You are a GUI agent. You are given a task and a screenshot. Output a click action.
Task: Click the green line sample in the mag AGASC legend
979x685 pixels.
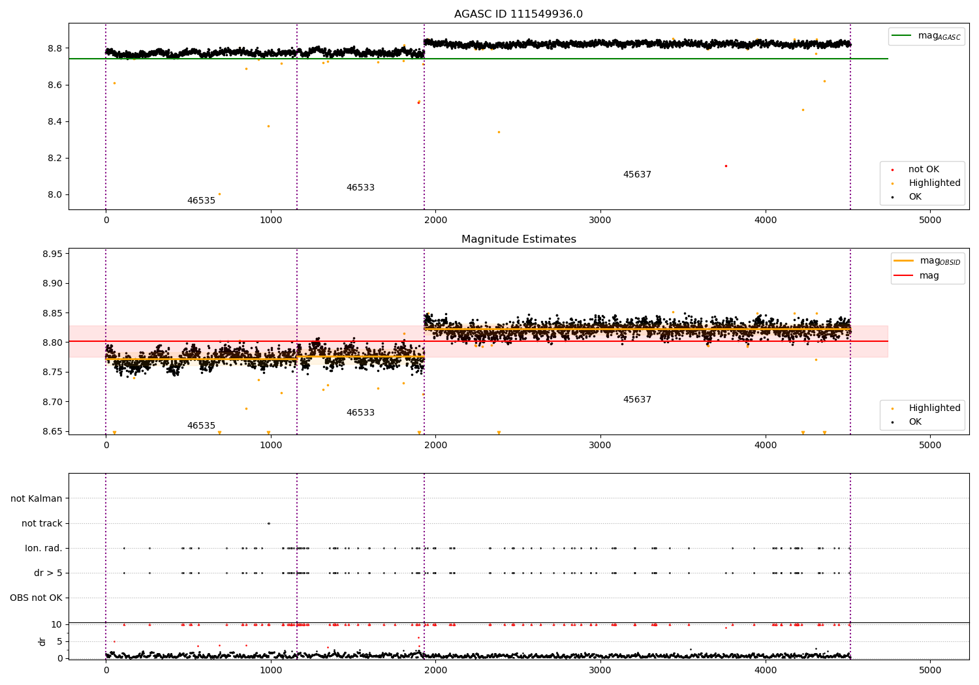(x=902, y=36)
